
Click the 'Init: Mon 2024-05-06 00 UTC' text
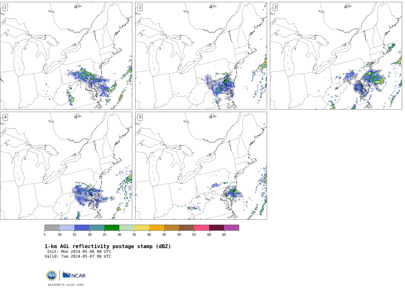(x=79, y=252)
